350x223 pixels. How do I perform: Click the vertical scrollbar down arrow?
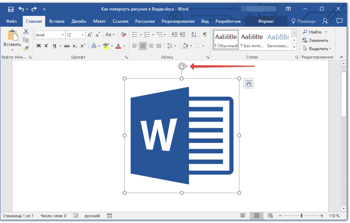click(343, 208)
